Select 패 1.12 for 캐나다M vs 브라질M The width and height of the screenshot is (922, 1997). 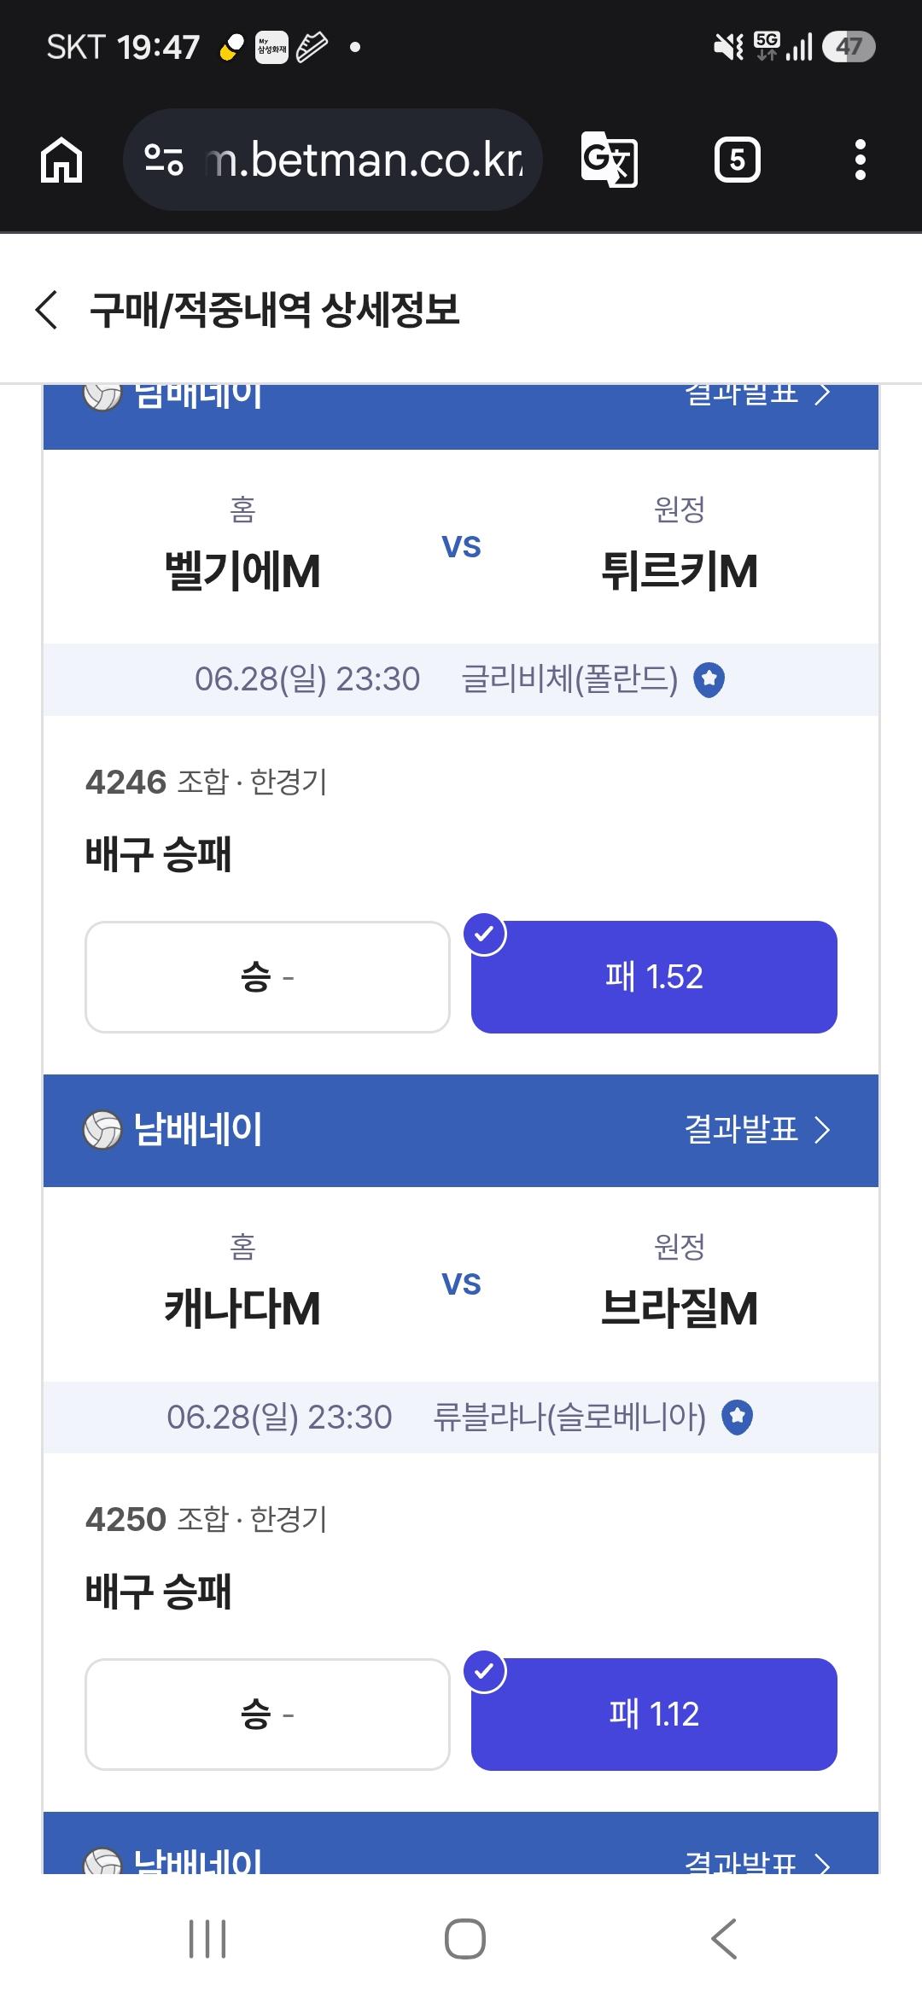coord(654,1715)
